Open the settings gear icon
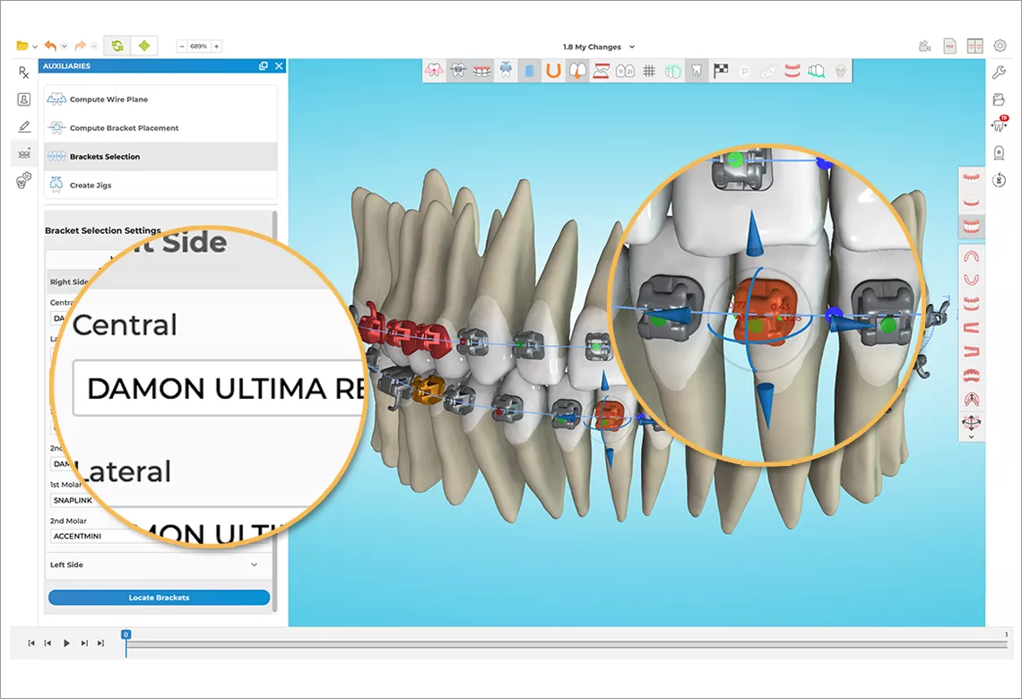 pos(1000,46)
